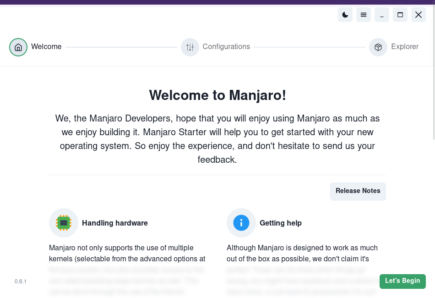Select the Handling hardware heading

click(x=115, y=223)
